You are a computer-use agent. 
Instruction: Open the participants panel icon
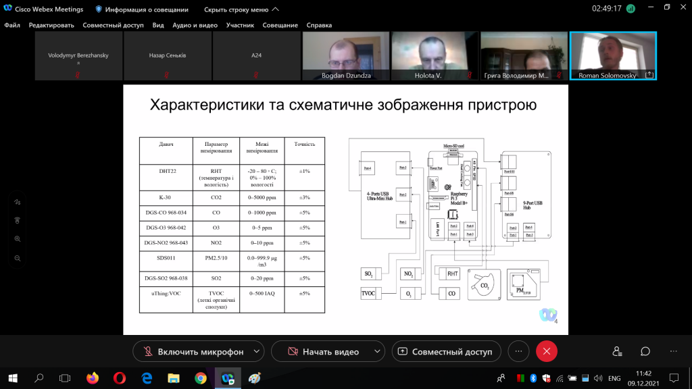click(x=617, y=351)
